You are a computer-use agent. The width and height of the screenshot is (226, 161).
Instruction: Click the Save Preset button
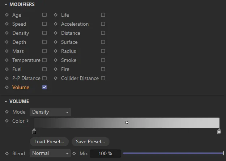(x=90, y=141)
